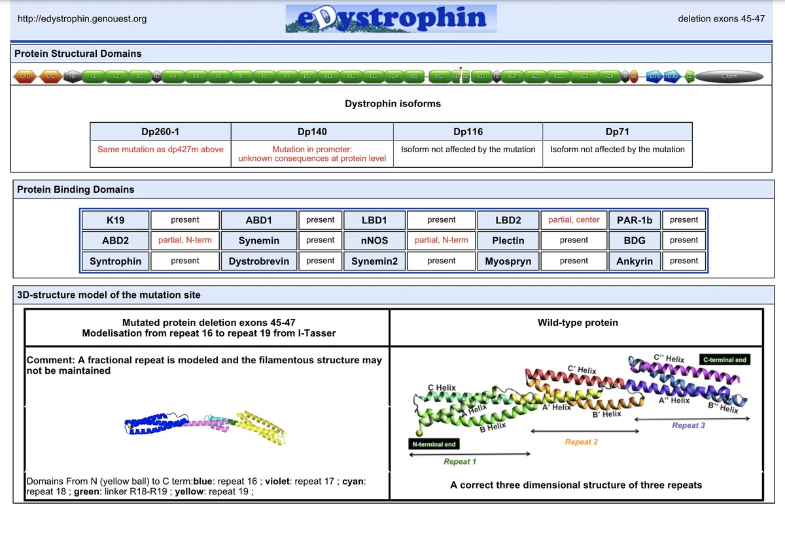
Task: Select the CH2 domain icon
Action: tap(51, 76)
